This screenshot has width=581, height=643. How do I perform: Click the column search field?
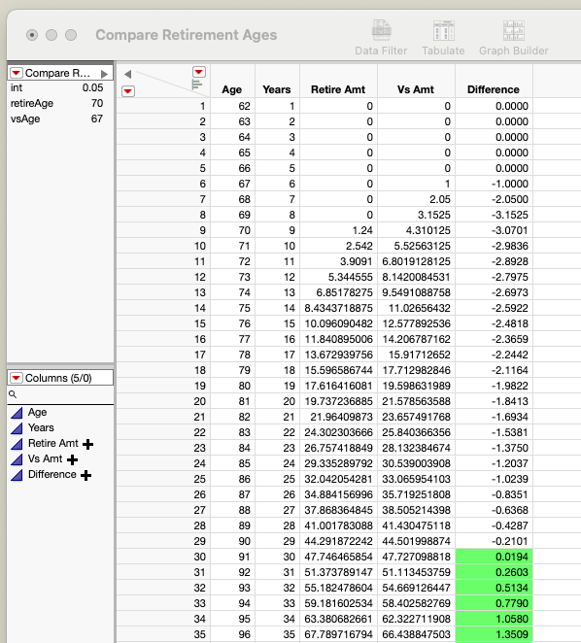[x=60, y=394]
